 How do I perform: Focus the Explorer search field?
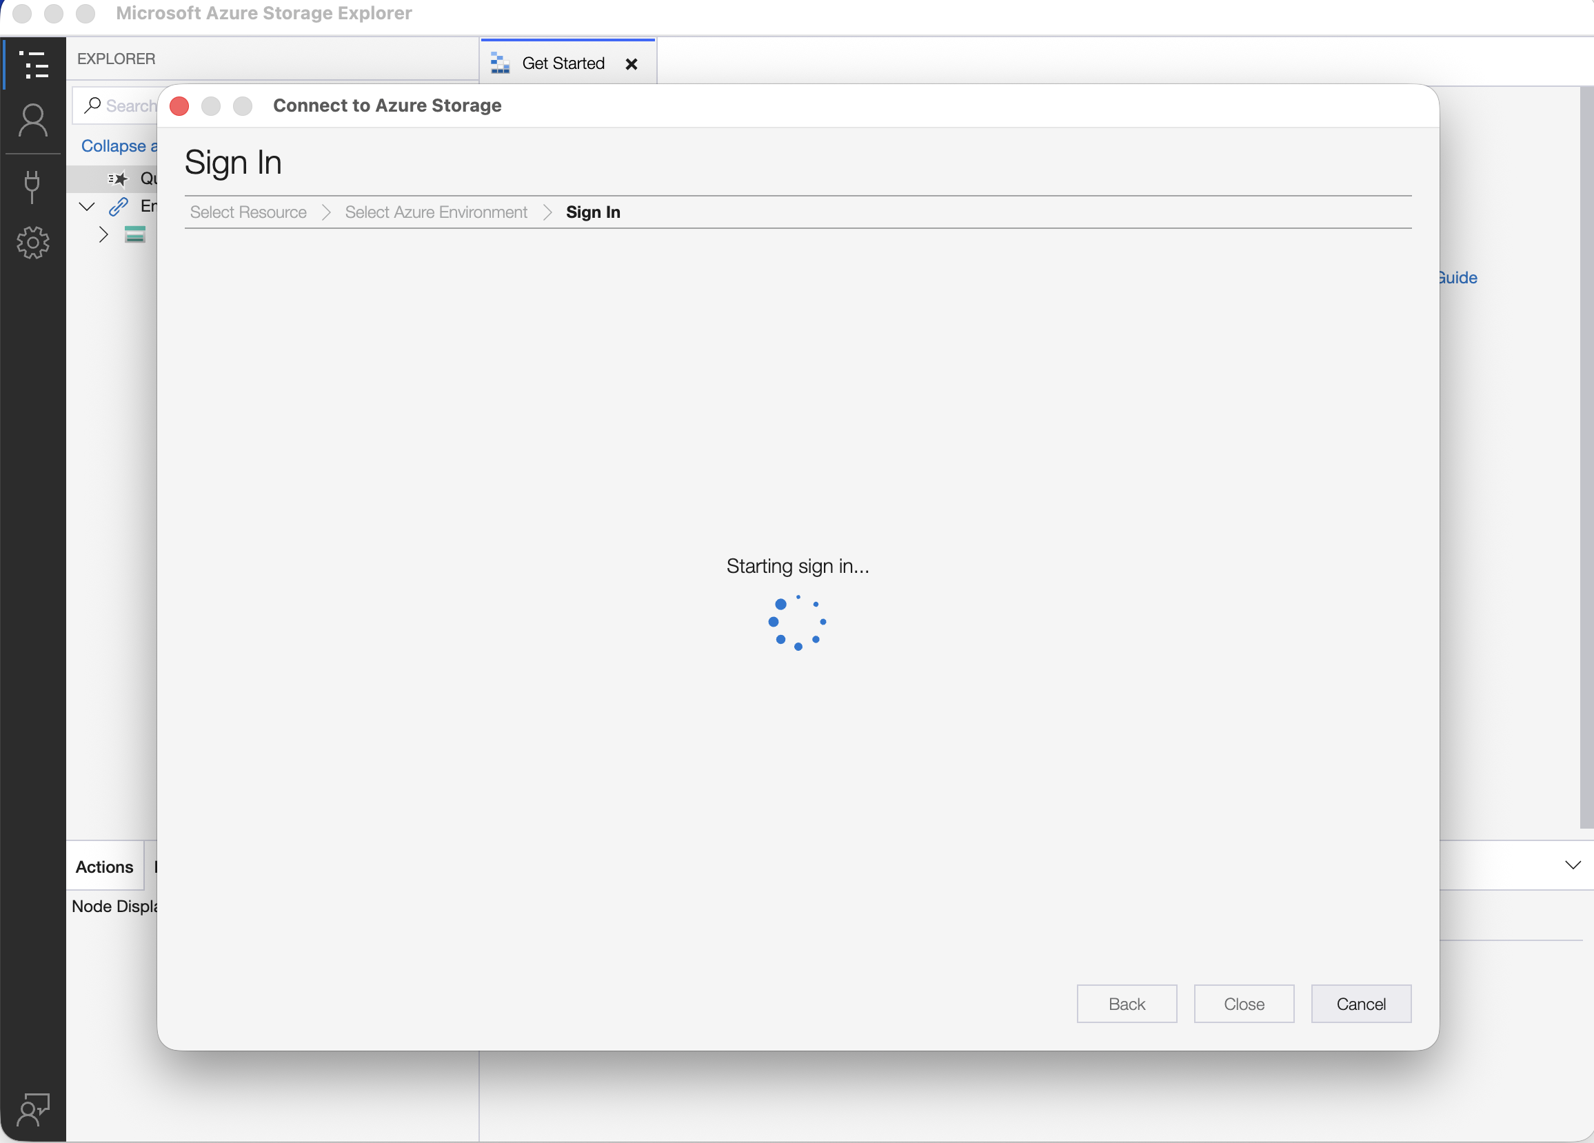point(116,105)
